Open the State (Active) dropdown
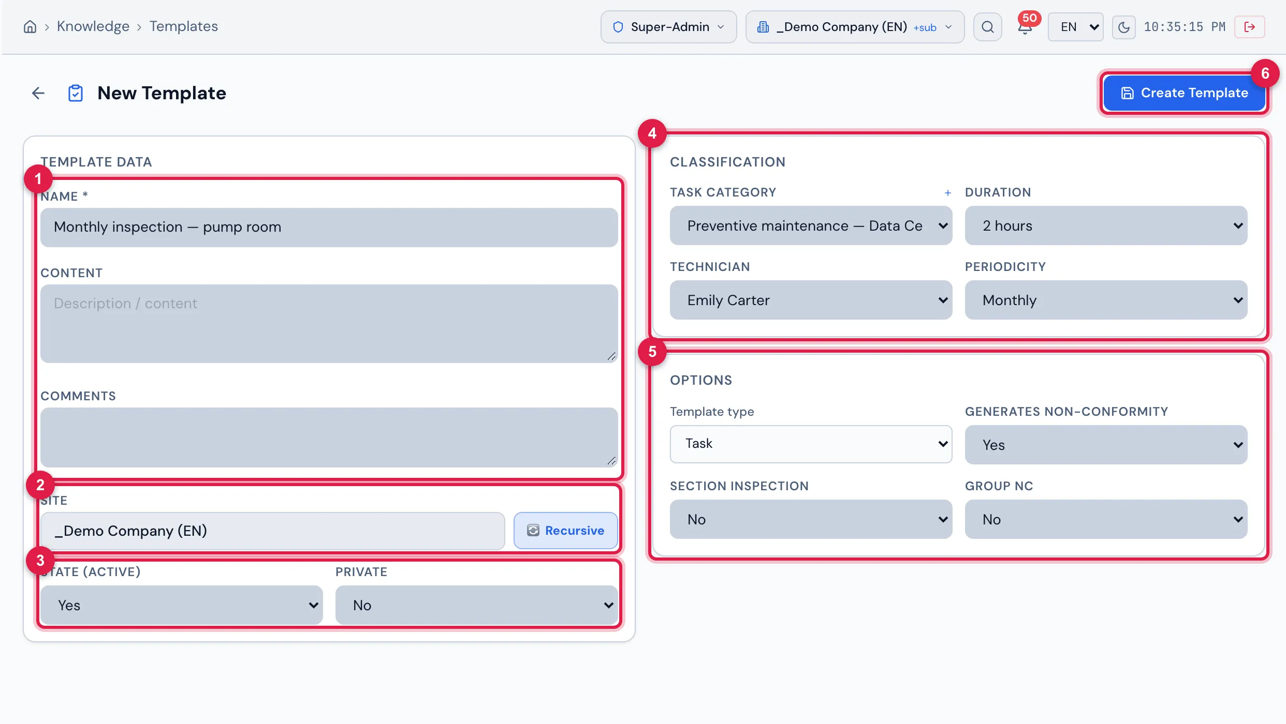Image resolution: width=1286 pixels, height=724 pixels. pos(181,605)
